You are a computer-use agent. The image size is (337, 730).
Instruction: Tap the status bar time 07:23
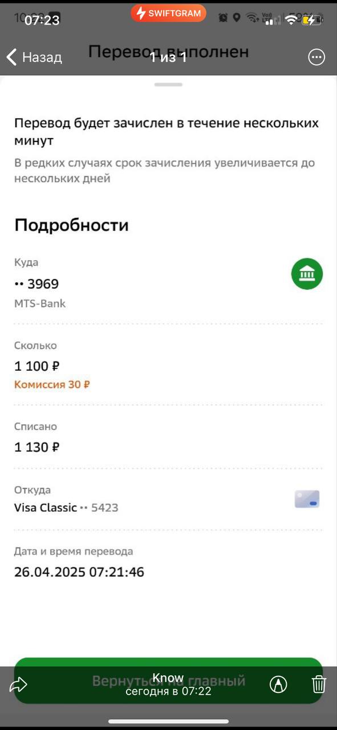point(42,21)
